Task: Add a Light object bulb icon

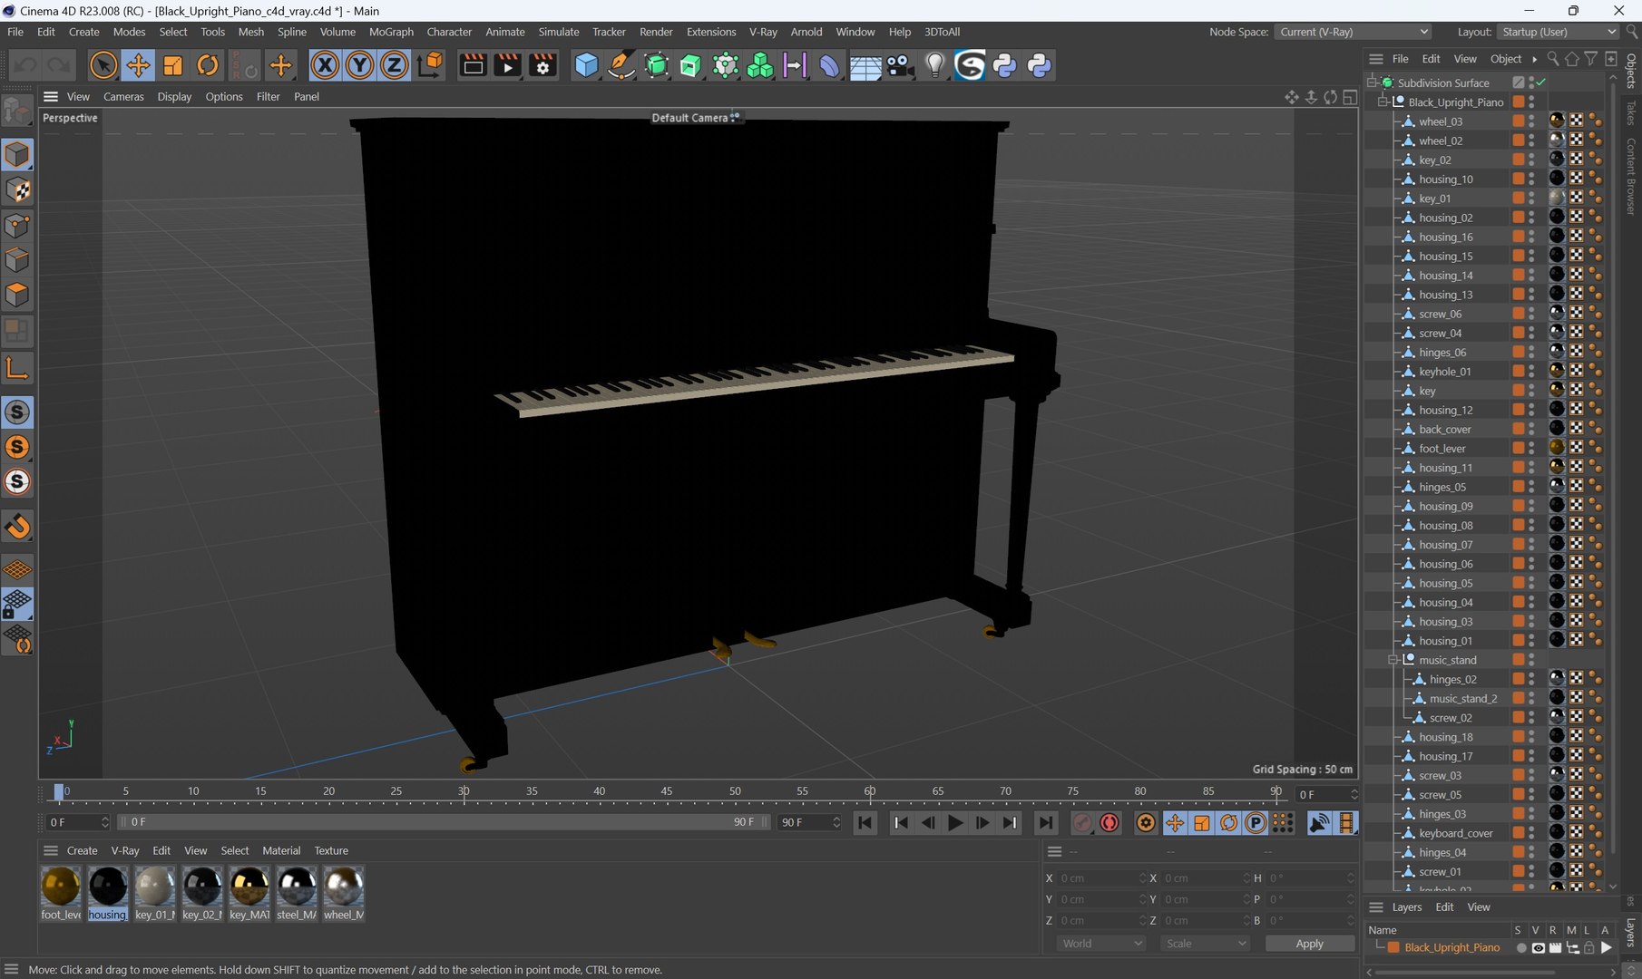Action: click(934, 65)
